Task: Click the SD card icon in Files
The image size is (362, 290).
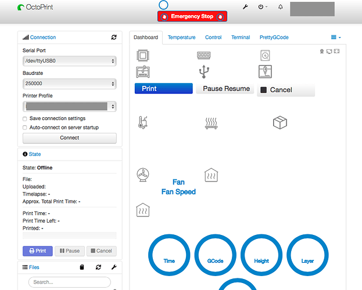Action: (82, 267)
